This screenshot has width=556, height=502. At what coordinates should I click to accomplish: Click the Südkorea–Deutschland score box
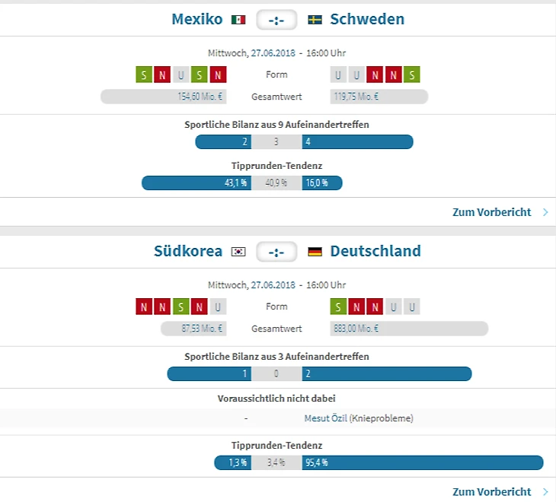tap(276, 252)
